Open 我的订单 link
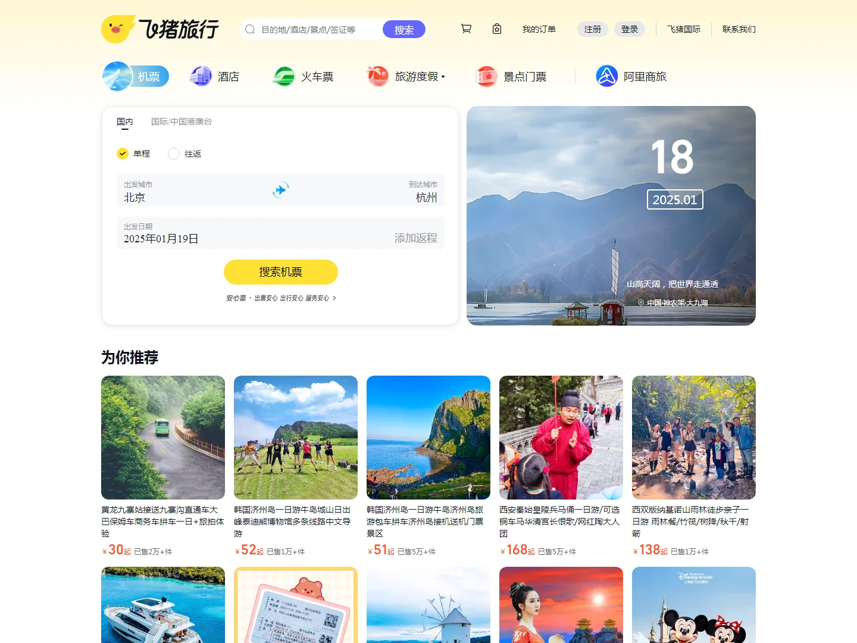 tap(539, 29)
